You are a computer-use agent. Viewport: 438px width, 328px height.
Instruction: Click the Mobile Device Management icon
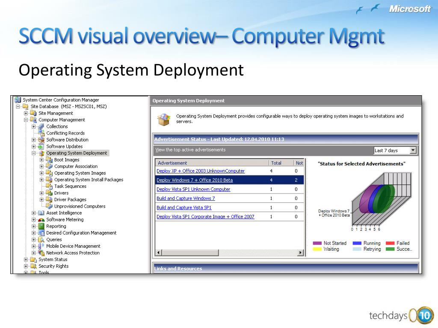41,246
